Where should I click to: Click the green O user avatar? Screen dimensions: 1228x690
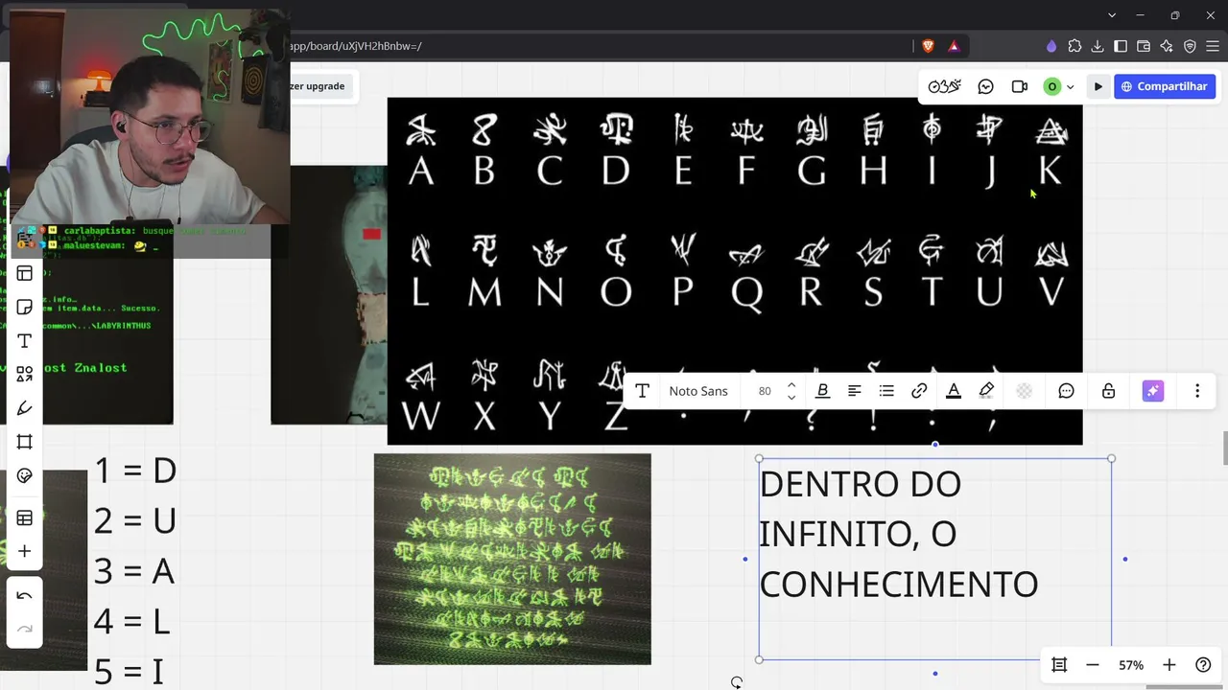point(1052,86)
